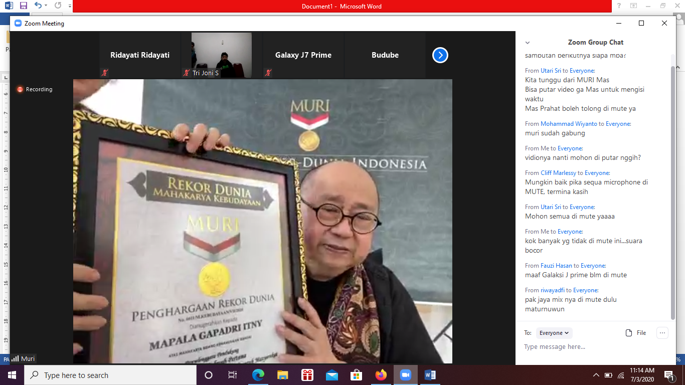Image resolution: width=685 pixels, height=385 pixels.
Task: Open the Mail app from taskbar
Action: tap(332, 375)
